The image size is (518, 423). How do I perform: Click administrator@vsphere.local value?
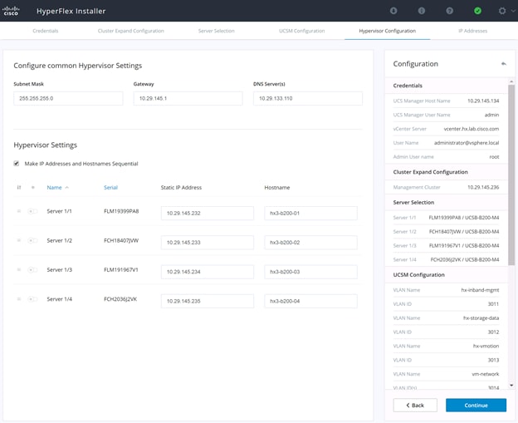[x=467, y=143]
